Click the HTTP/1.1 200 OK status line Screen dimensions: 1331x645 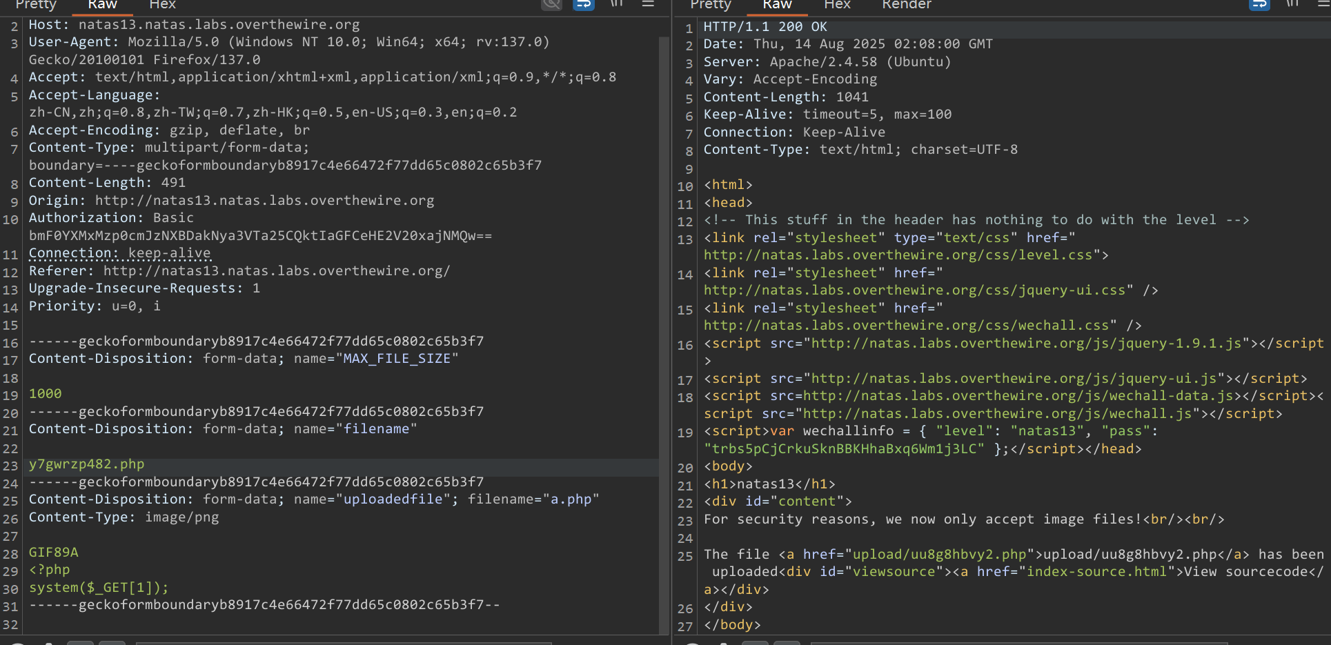tap(765, 27)
